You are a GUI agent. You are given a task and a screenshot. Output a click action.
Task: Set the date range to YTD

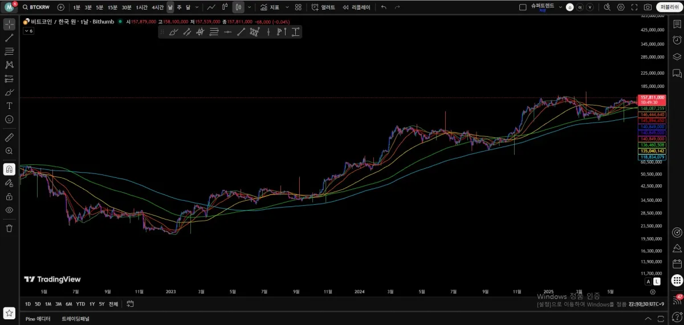(80, 304)
